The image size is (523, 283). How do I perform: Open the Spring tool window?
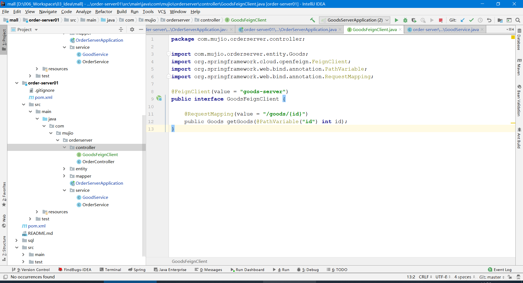[x=137, y=270]
